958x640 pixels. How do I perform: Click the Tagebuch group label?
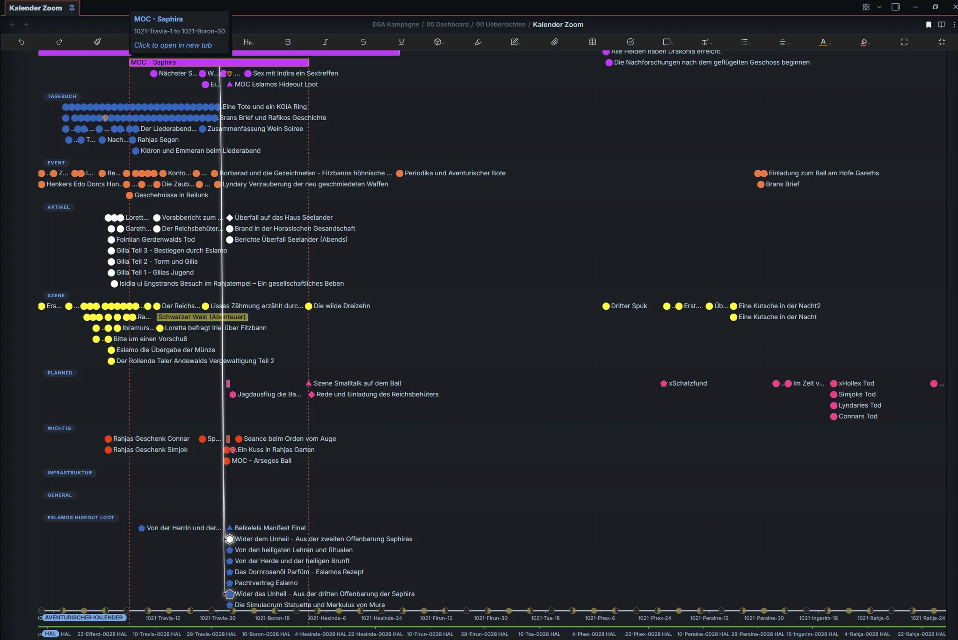[x=62, y=96]
